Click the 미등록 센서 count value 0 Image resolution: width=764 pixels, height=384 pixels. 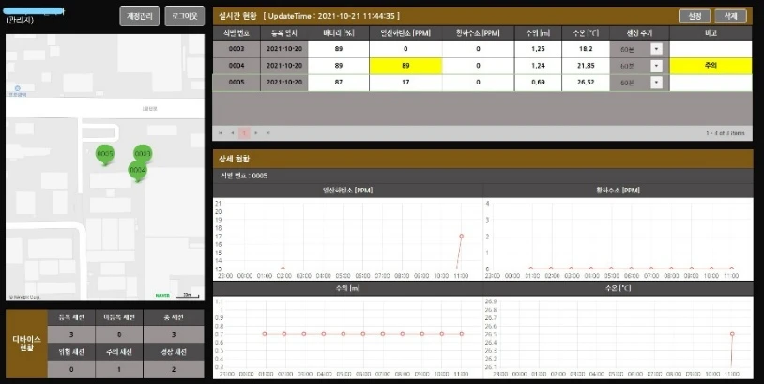(x=119, y=335)
